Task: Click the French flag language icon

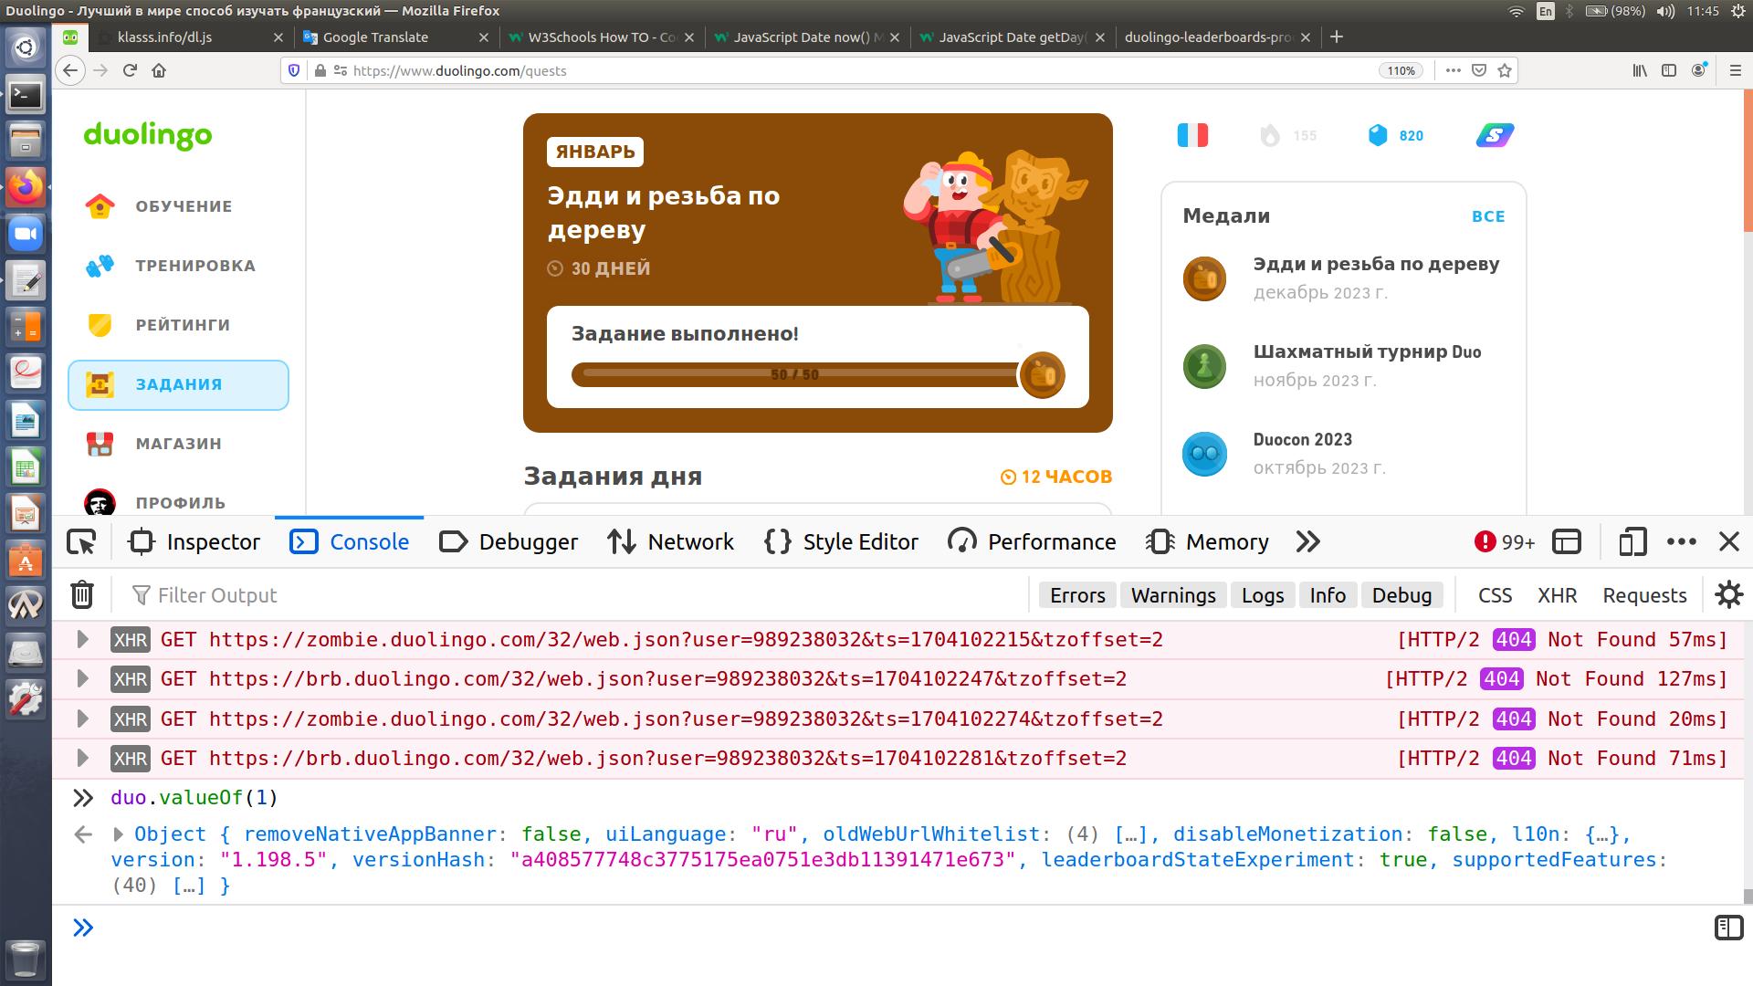Action: pyautogui.click(x=1192, y=136)
